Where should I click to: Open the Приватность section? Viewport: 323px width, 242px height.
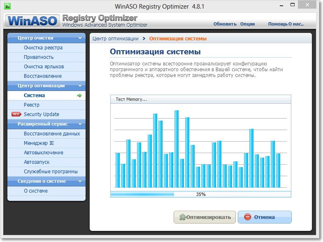pyautogui.click(x=39, y=57)
